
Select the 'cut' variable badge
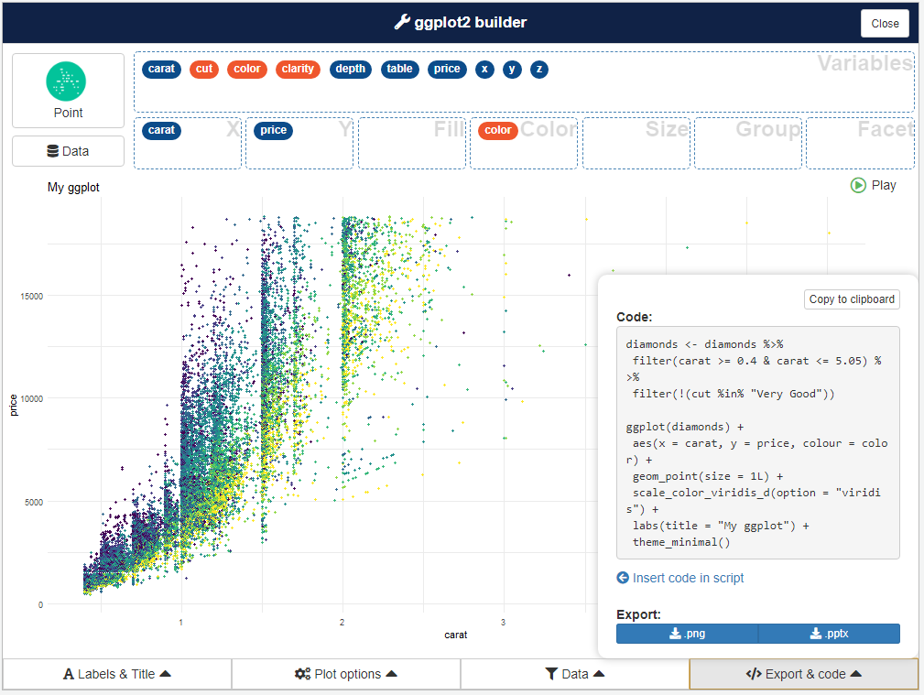(204, 69)
